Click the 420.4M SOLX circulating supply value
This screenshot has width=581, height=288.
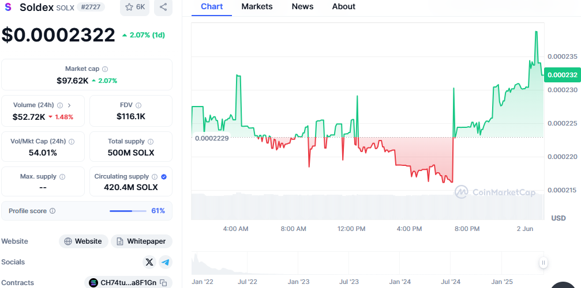131,187
